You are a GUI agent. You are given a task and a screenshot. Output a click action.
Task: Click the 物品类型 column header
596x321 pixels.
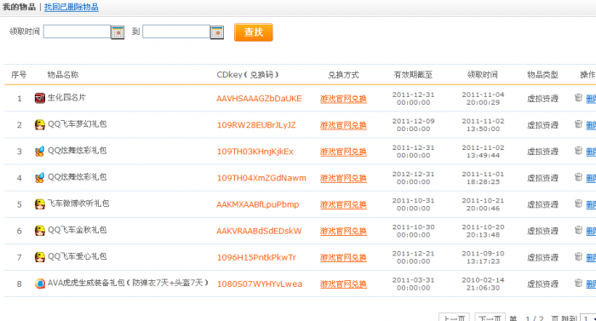(x=542, y=75)
